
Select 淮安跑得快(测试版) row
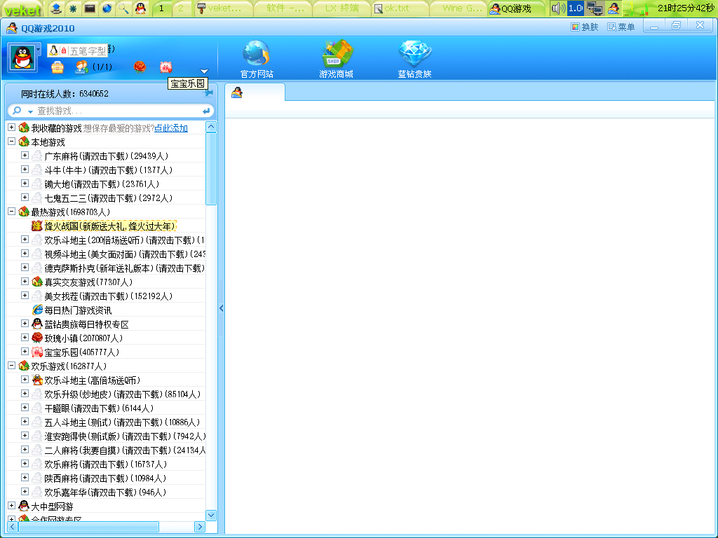point(125,436)
